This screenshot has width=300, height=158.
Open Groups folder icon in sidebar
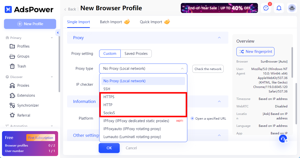(12, 56)
